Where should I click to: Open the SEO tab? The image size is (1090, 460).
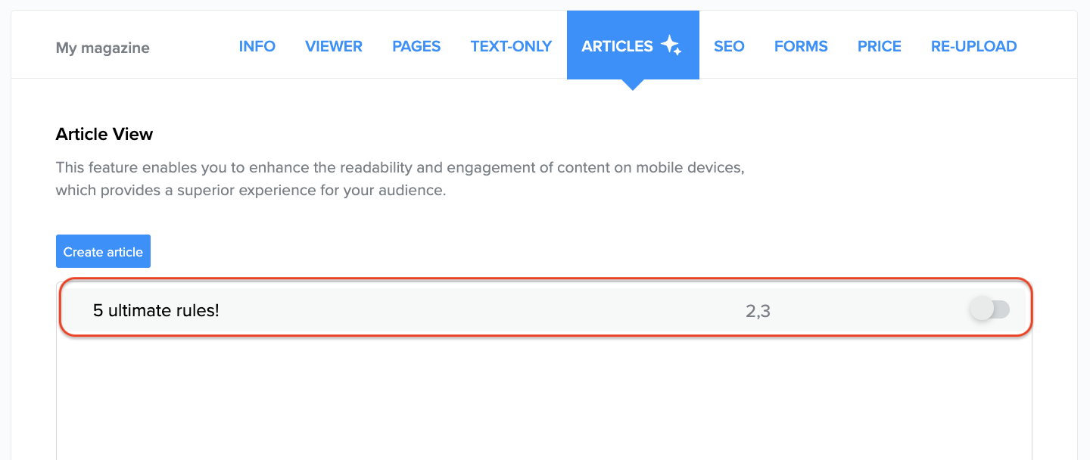(729, 46)
